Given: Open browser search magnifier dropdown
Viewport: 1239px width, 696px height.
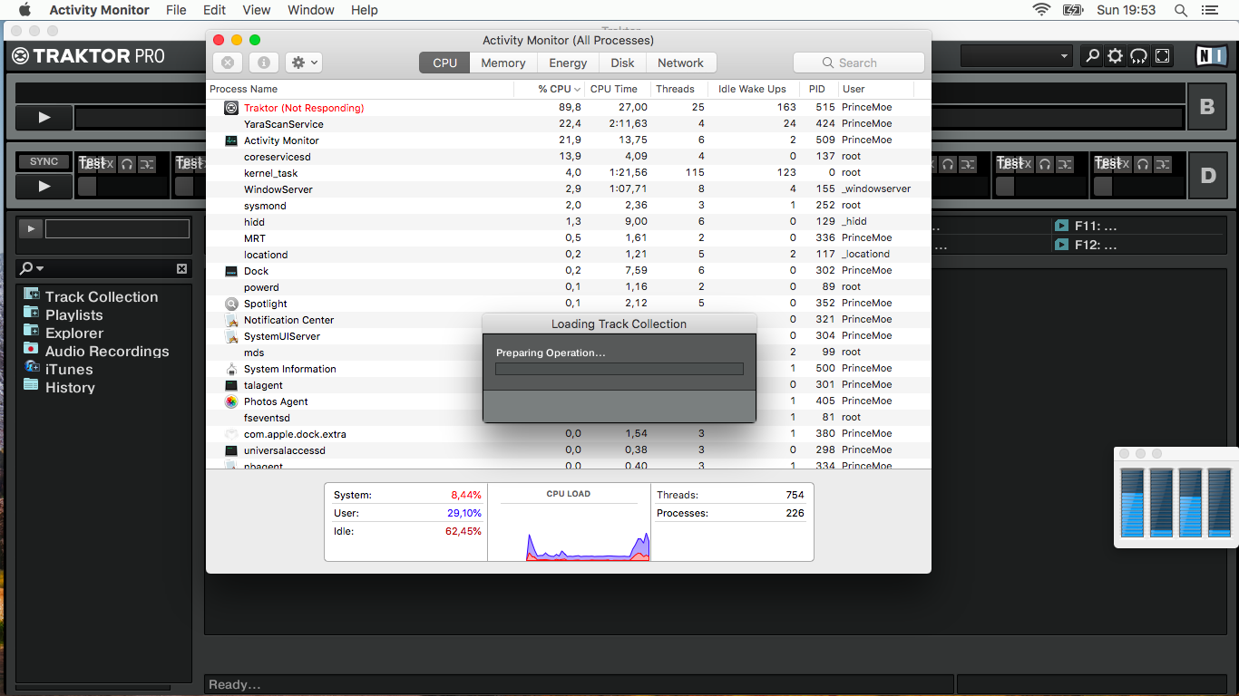Looking at the screenshot, I should tap(32, 268).
